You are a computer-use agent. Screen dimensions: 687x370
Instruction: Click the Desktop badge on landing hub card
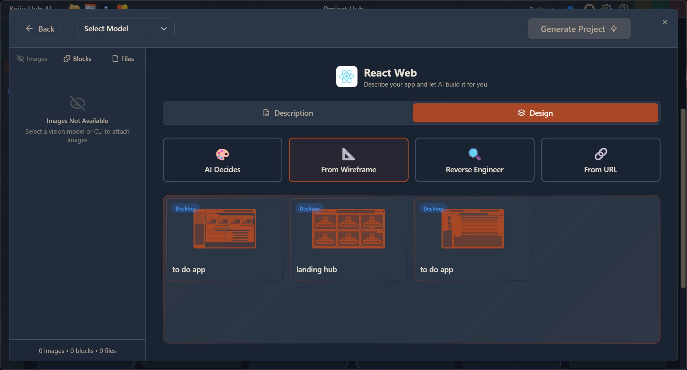(x=309, y=209)
